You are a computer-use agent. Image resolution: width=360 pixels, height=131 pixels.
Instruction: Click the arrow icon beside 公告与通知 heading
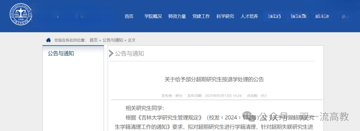click(x=111, y=53)
